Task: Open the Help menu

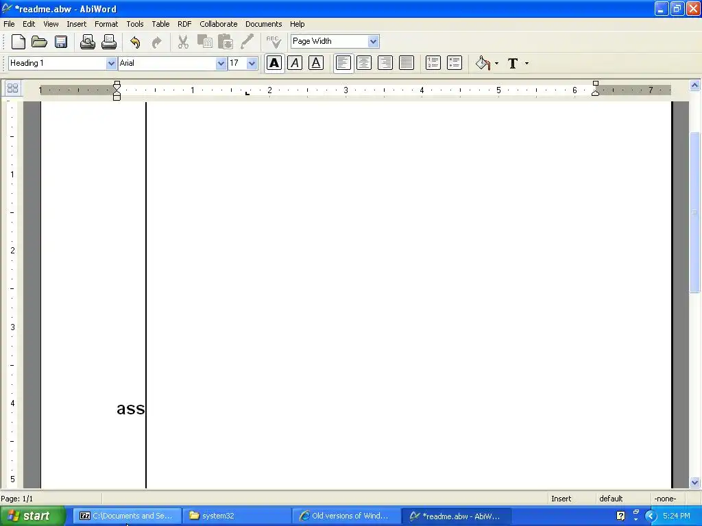Action: (297, 24)
